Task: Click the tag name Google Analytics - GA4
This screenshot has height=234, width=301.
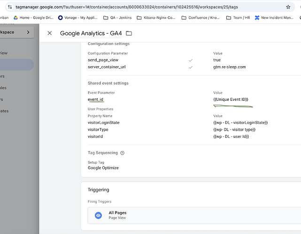Action: (91, 33)
